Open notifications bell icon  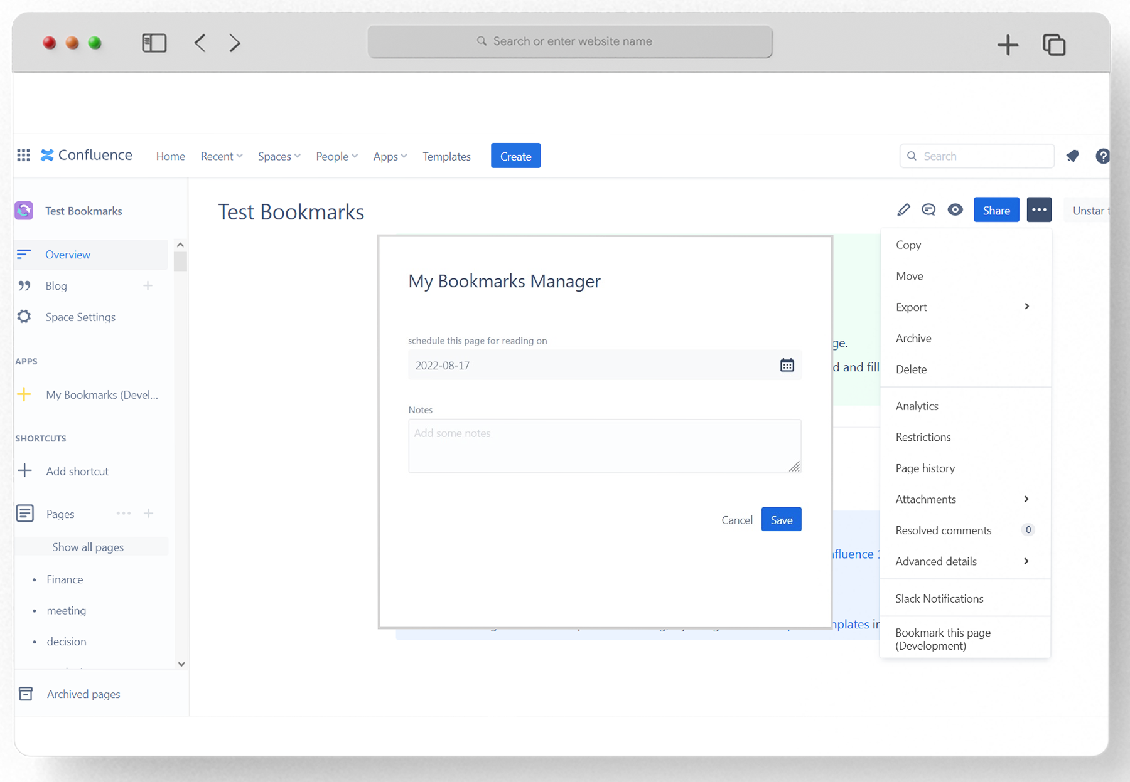[1072, 156]
